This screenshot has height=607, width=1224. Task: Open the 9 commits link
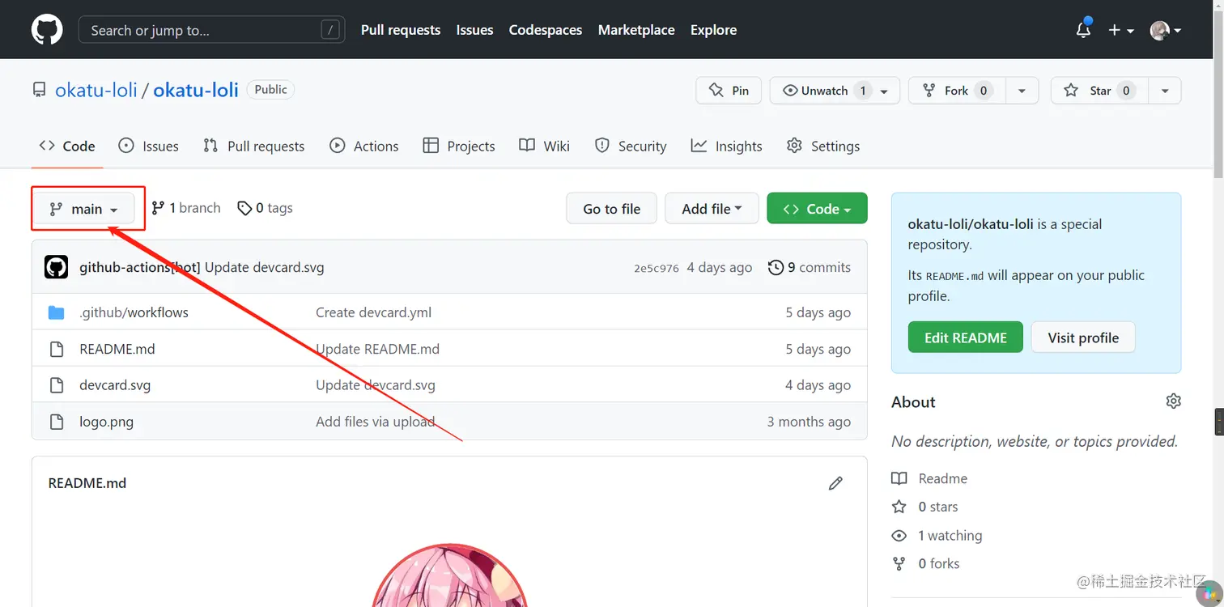[x=810, y=267]
